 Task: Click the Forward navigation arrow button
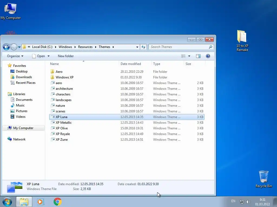14,47
